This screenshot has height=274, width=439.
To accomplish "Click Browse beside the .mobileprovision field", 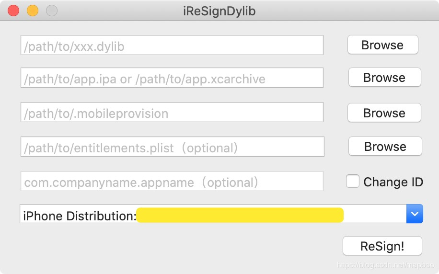I will [x=384, y=113].
